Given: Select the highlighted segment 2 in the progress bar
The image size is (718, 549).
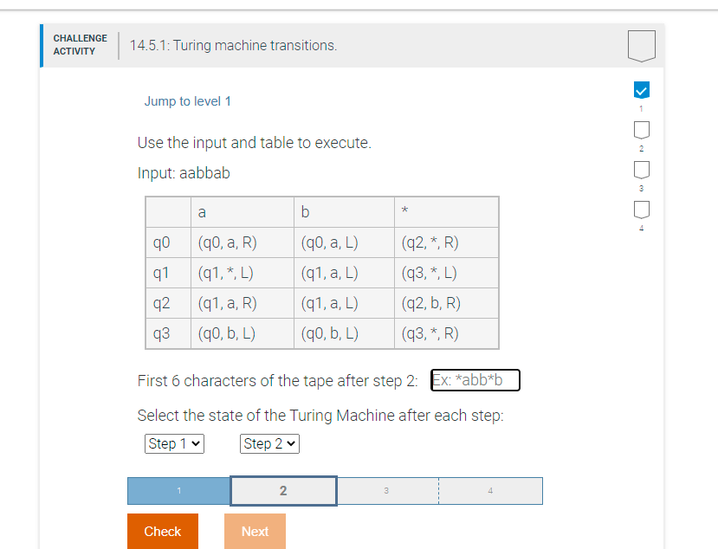Looking at the screenshot, I should 282,490.
